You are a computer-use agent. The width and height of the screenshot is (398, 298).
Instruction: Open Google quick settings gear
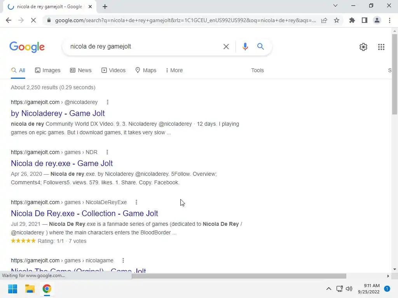point(363,47)
